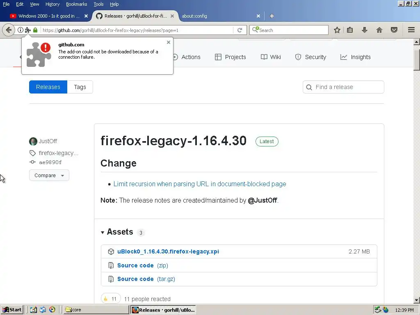Focus the browser Search box

pos(289,30)
